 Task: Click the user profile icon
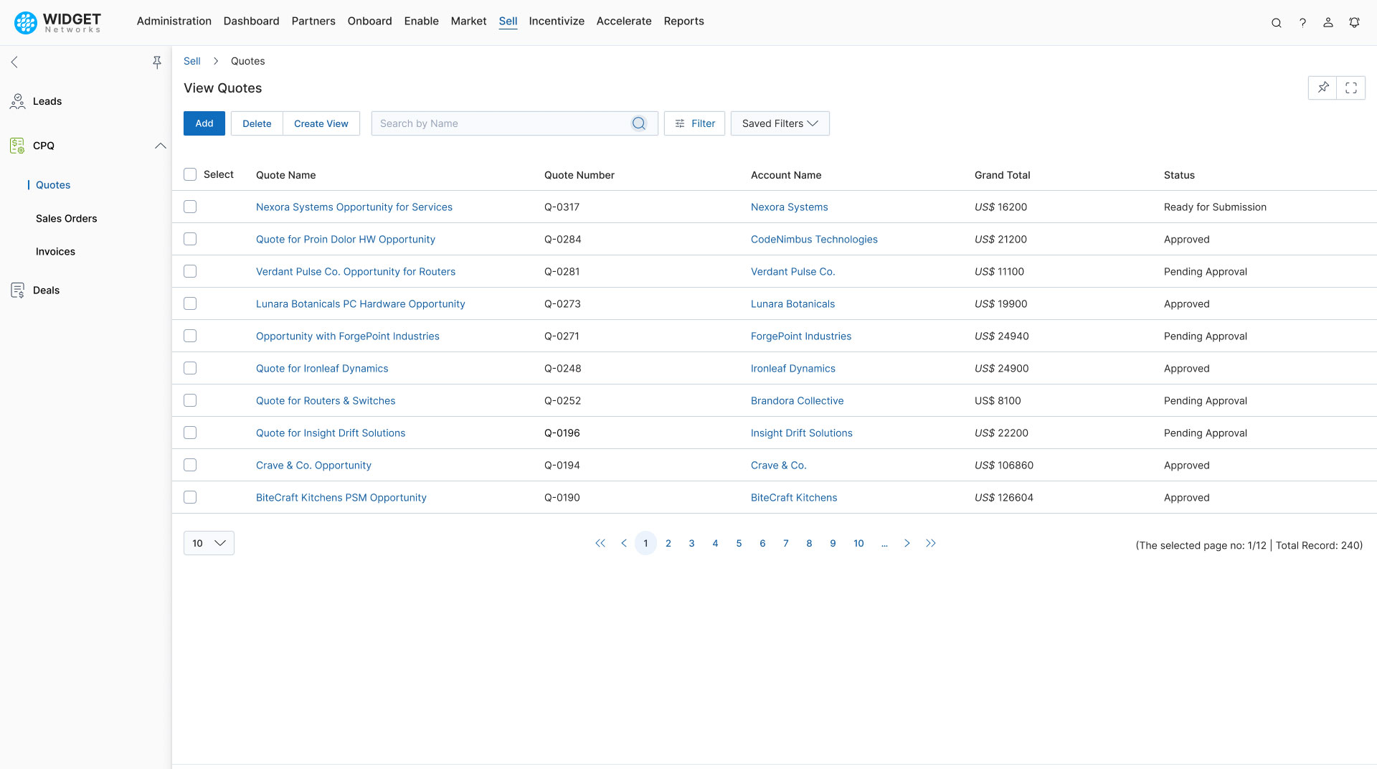pos(1328,22)
